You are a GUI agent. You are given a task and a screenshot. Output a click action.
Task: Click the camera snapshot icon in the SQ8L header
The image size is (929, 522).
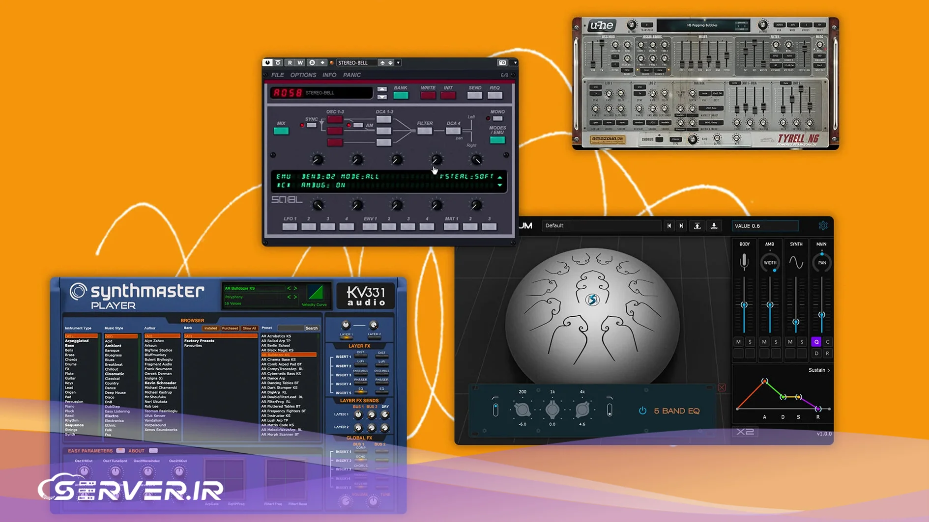[503, 63]
